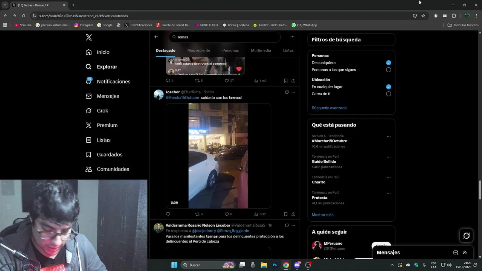Open Joseber's profile avatar
Screen dimensions: 482x271
coord(159,94)
